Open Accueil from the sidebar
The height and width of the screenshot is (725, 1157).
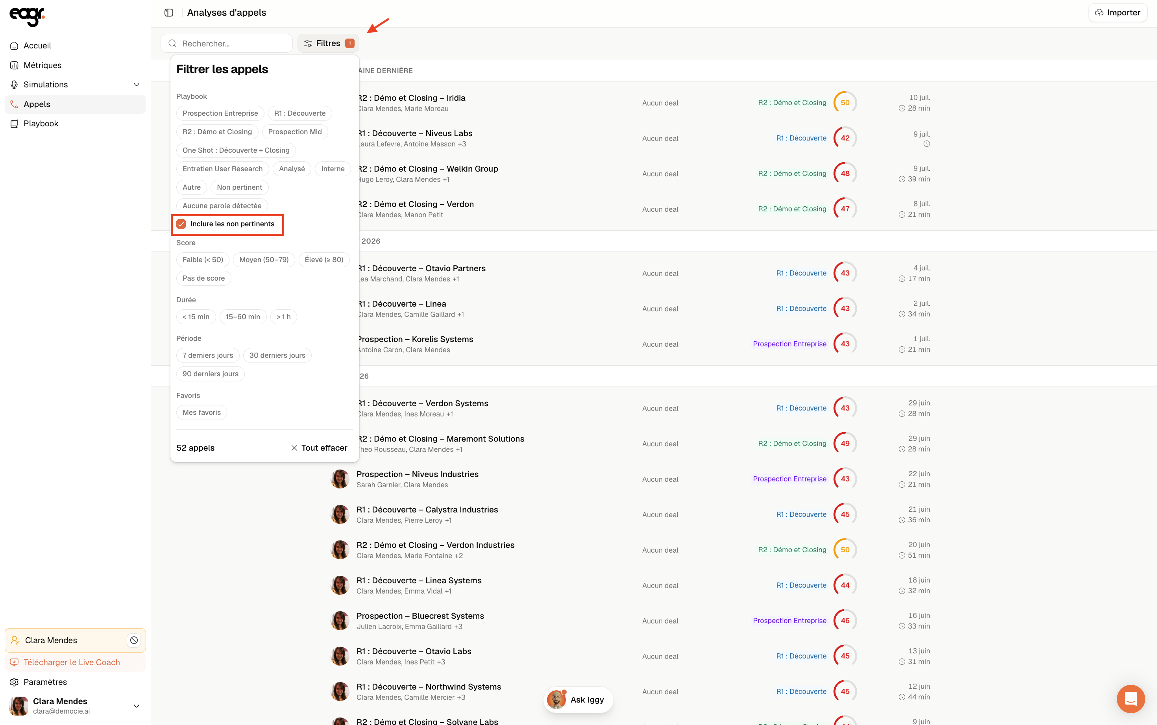(75, 46)
